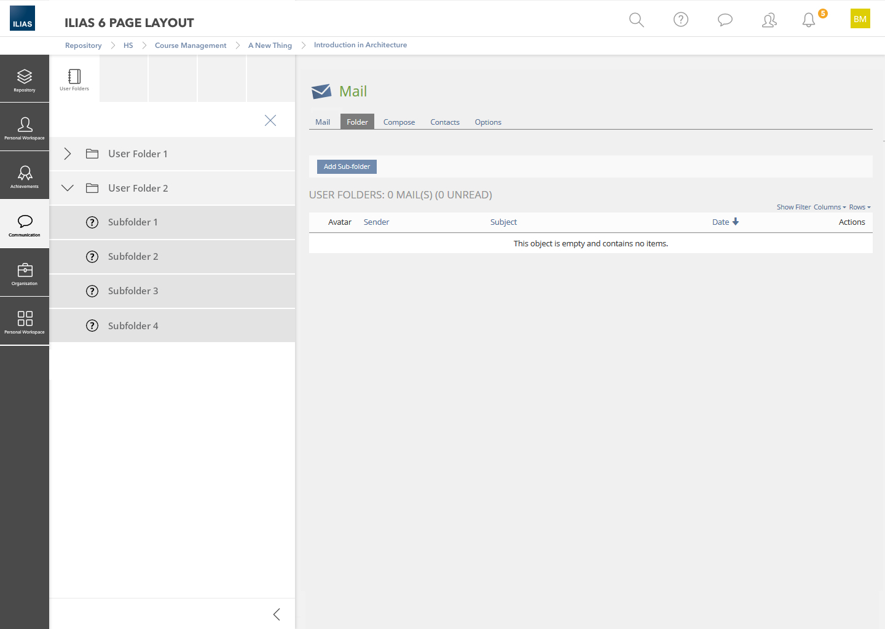Expand User Folder 1
This screenshot has height=629, width=885.
point(68,154)
